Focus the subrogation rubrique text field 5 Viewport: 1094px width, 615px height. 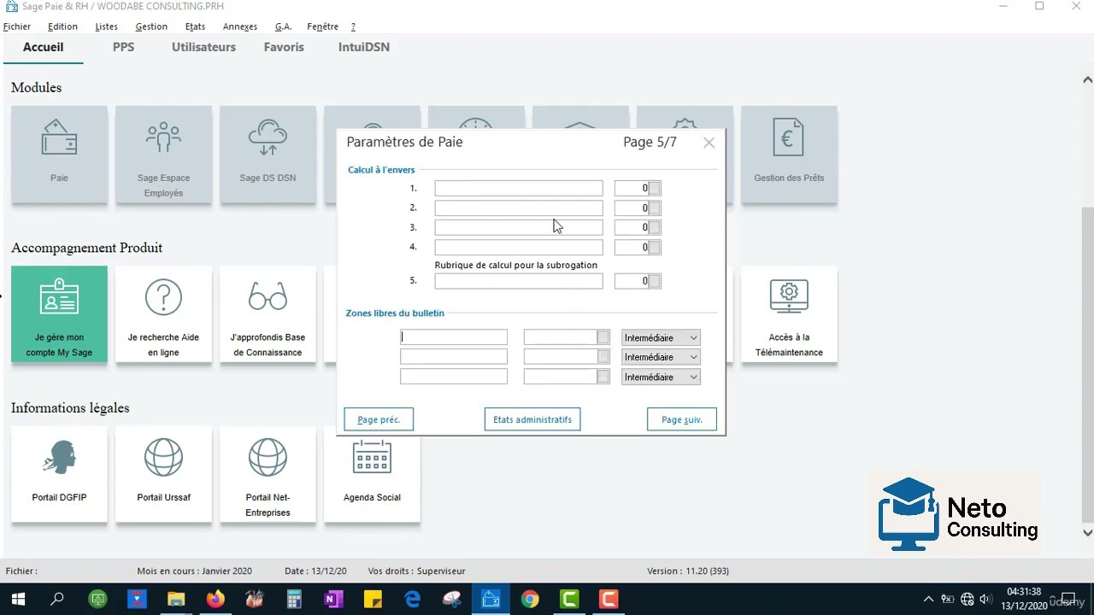pyautogui.click(x=519, y=280)
